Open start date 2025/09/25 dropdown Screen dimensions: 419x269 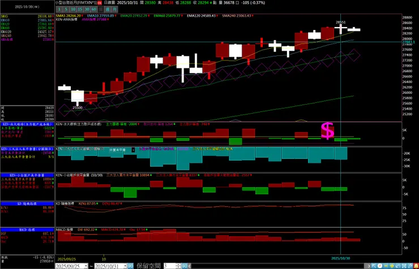(85, 266)
